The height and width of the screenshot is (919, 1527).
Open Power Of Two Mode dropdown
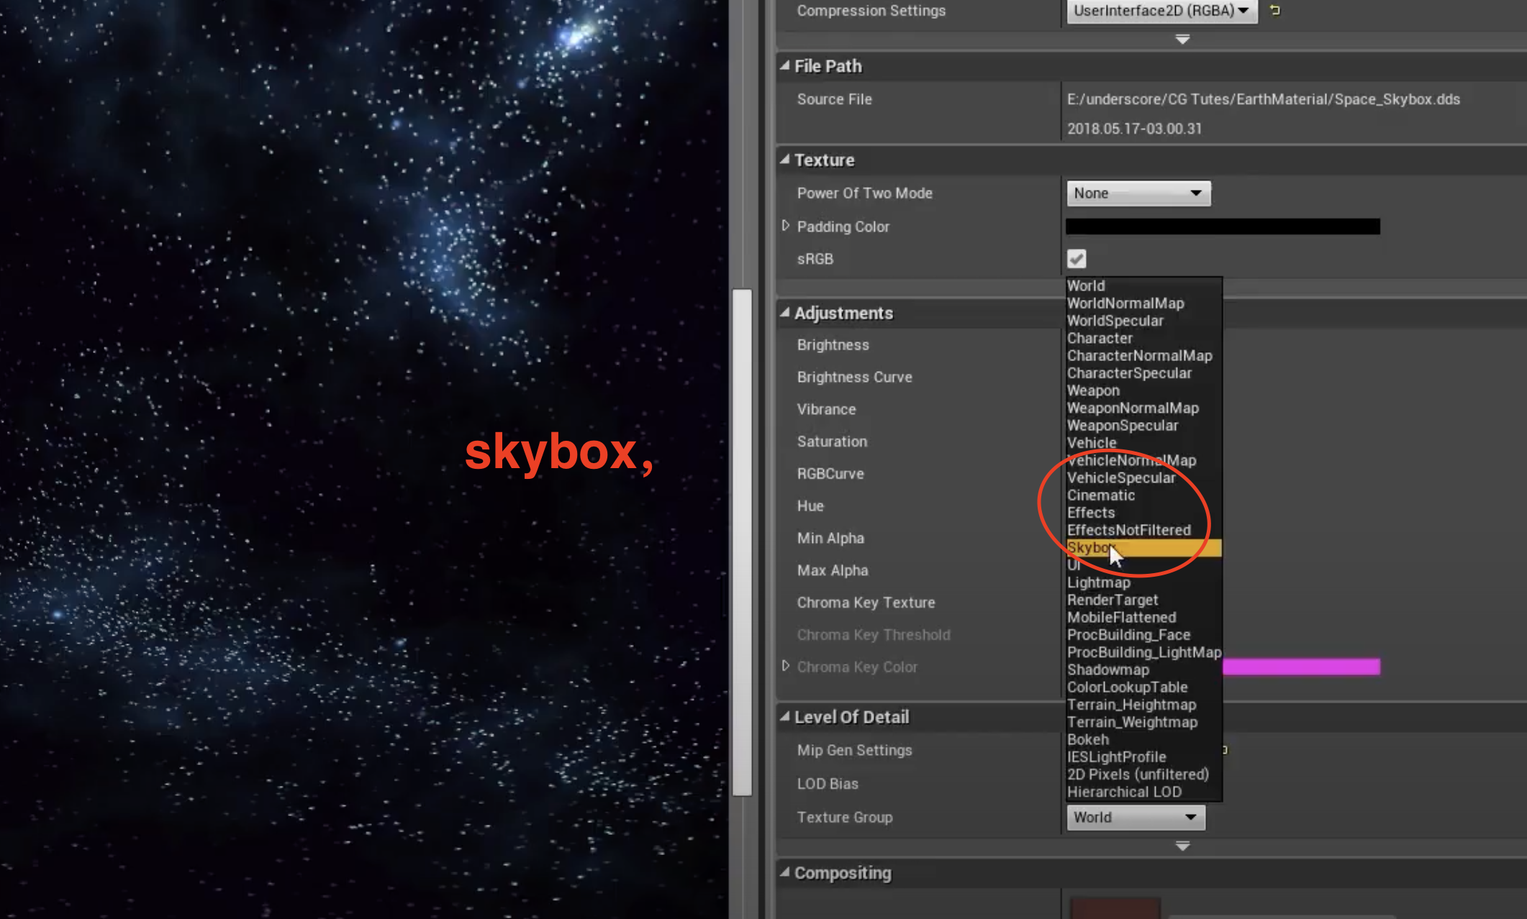click(1138, 193)
